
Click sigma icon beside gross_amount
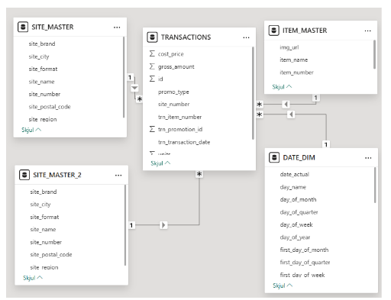[x=152, y=66]
